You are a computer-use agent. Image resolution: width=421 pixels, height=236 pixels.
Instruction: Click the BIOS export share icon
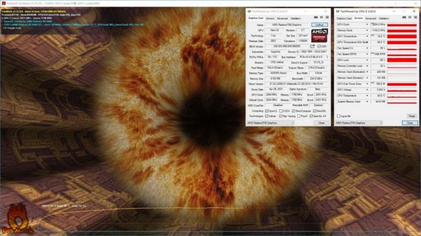[x=313, y=46]
